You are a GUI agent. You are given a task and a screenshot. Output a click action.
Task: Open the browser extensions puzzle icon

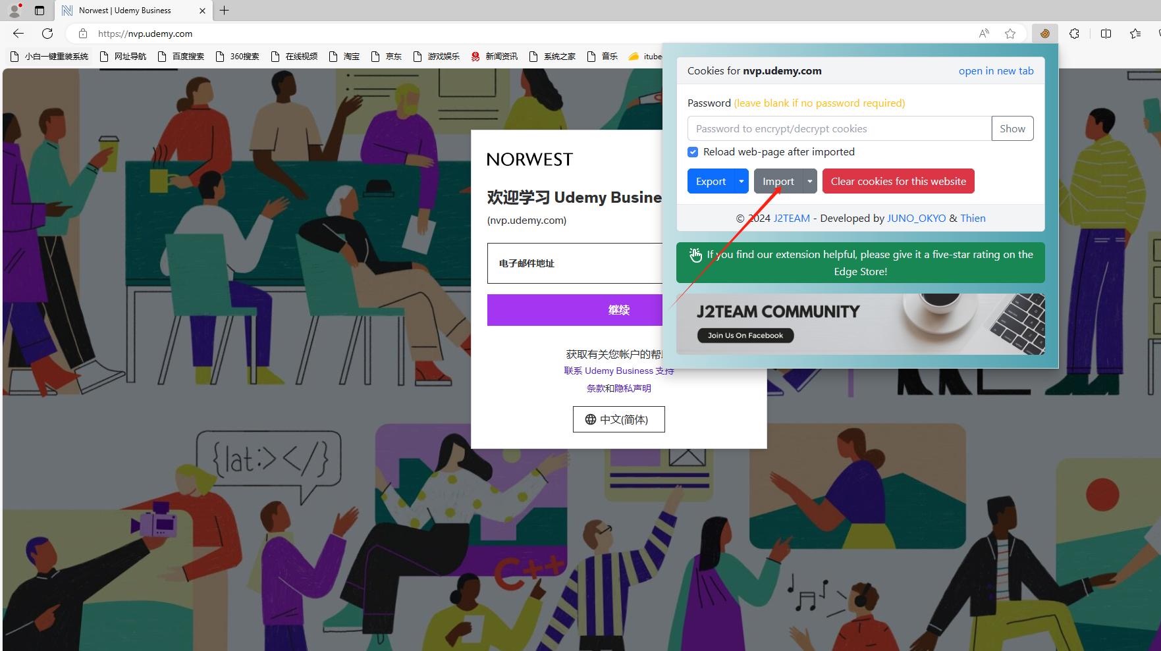point(1074,34)
